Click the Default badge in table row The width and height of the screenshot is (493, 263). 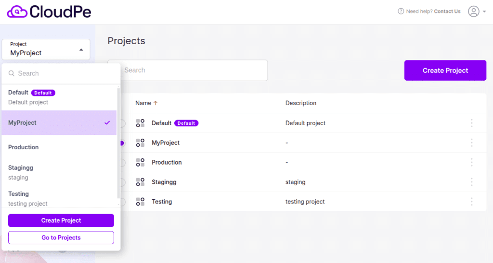(186, 123)
